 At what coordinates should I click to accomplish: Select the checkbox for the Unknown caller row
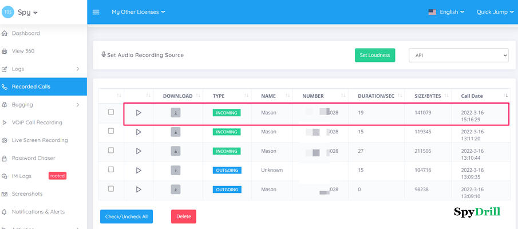click(x=111, y=169)
